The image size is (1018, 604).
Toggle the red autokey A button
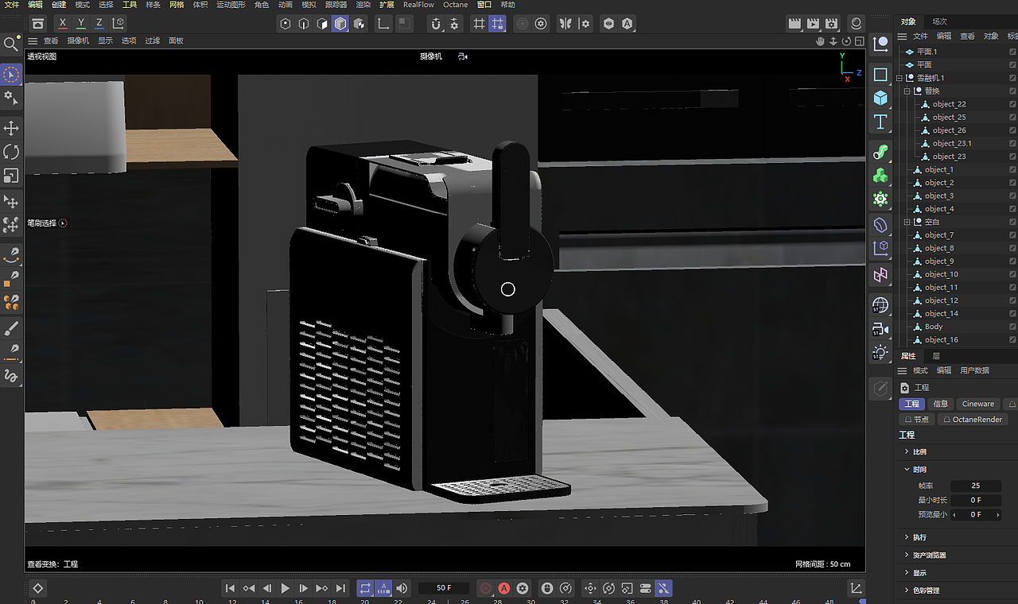pos(504,588)
